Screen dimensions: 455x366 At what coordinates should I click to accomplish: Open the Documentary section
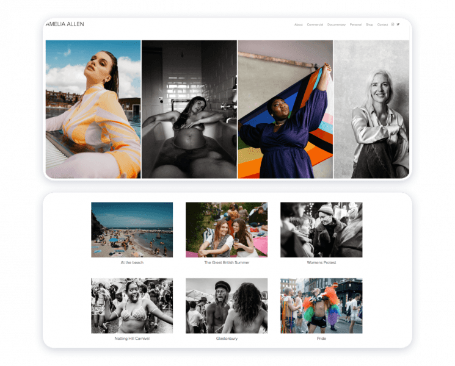click(337, 24)
